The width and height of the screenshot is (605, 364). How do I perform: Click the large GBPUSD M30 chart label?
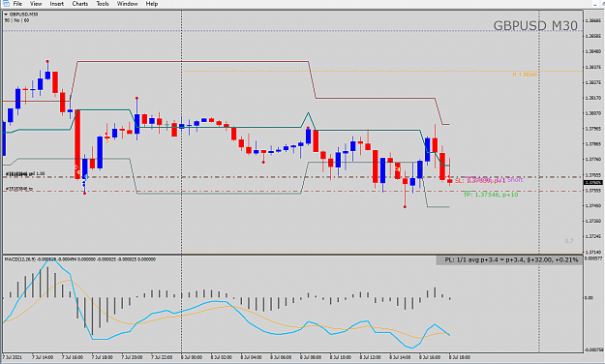tap(535, 26)
